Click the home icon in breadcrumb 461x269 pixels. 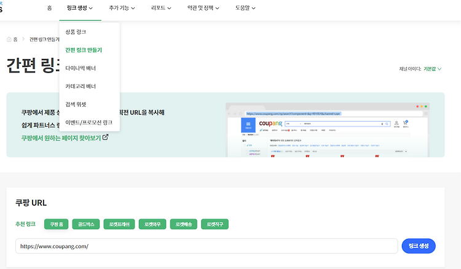pos(9,39)
